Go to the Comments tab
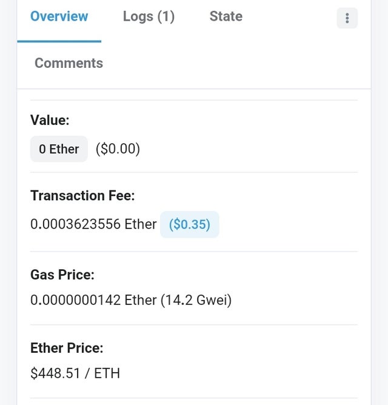The image size is (388, 405). (x=69, y=63)
